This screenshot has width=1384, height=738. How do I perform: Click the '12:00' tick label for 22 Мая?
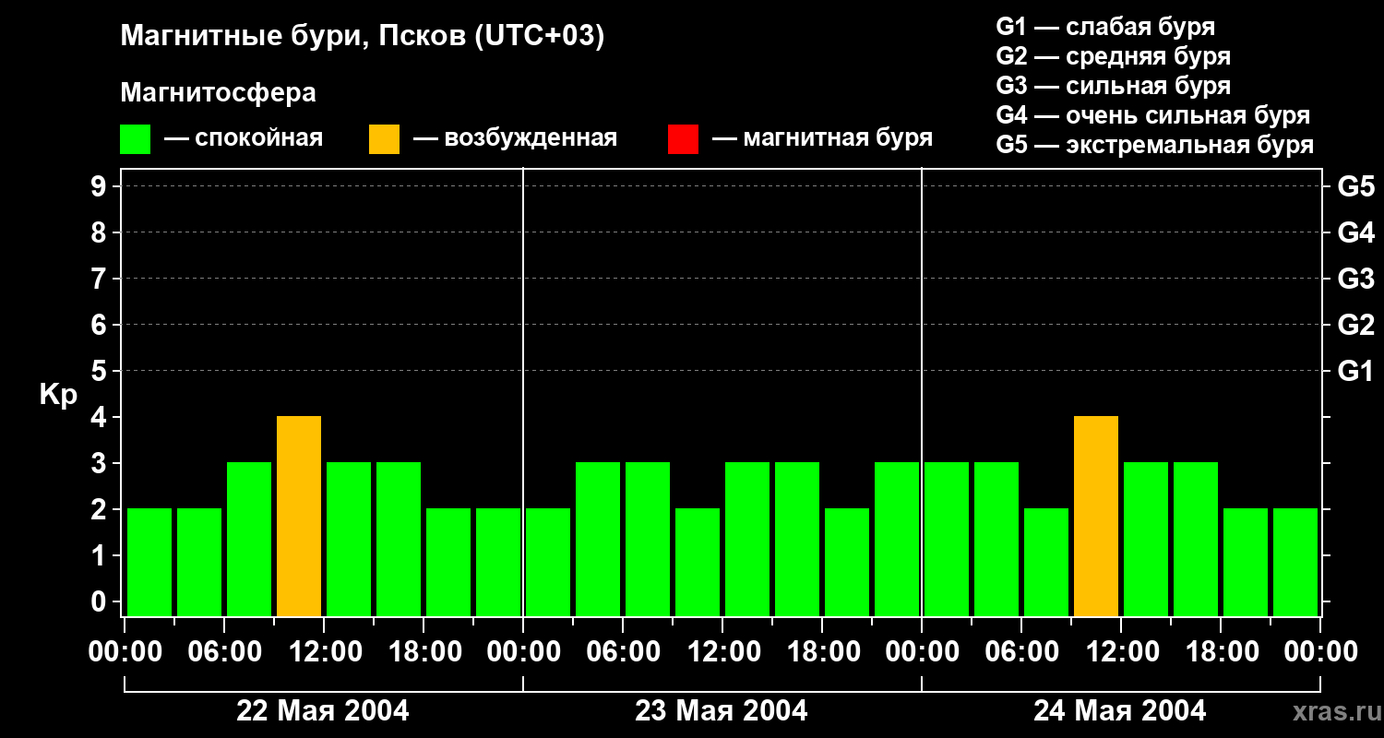325,652
